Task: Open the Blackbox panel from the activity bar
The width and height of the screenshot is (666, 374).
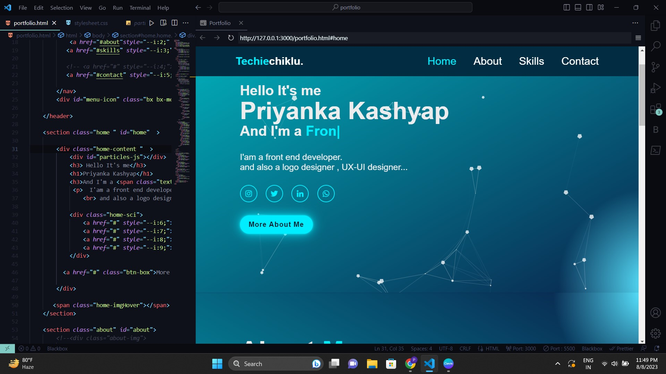Action: click(656, 129)
